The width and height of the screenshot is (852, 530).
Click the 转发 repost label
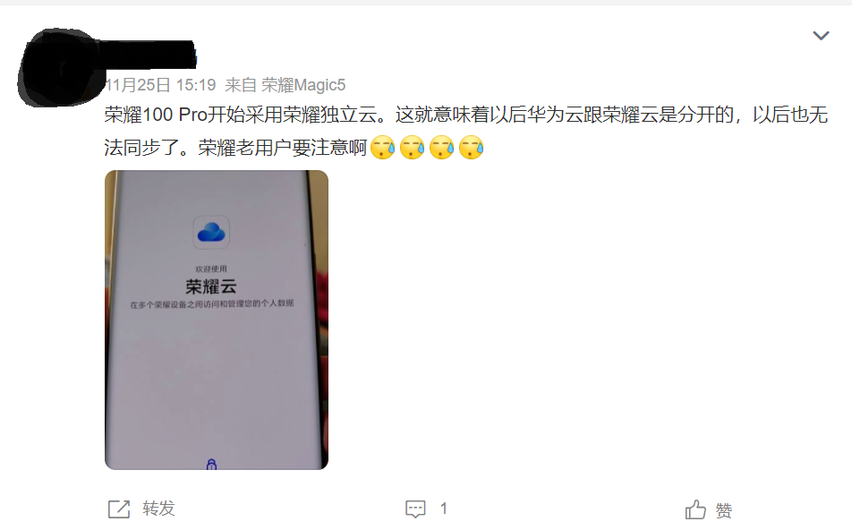tap(158, 509)
